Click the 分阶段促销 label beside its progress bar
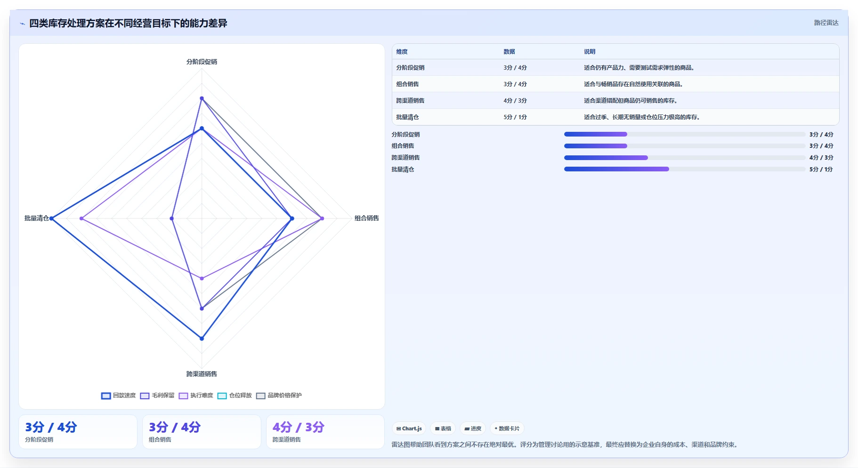 405,135
